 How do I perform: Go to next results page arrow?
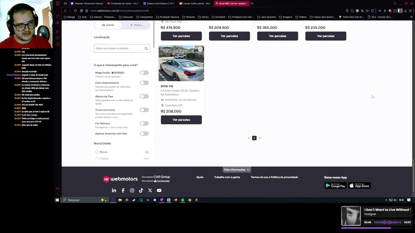point(259,138)
